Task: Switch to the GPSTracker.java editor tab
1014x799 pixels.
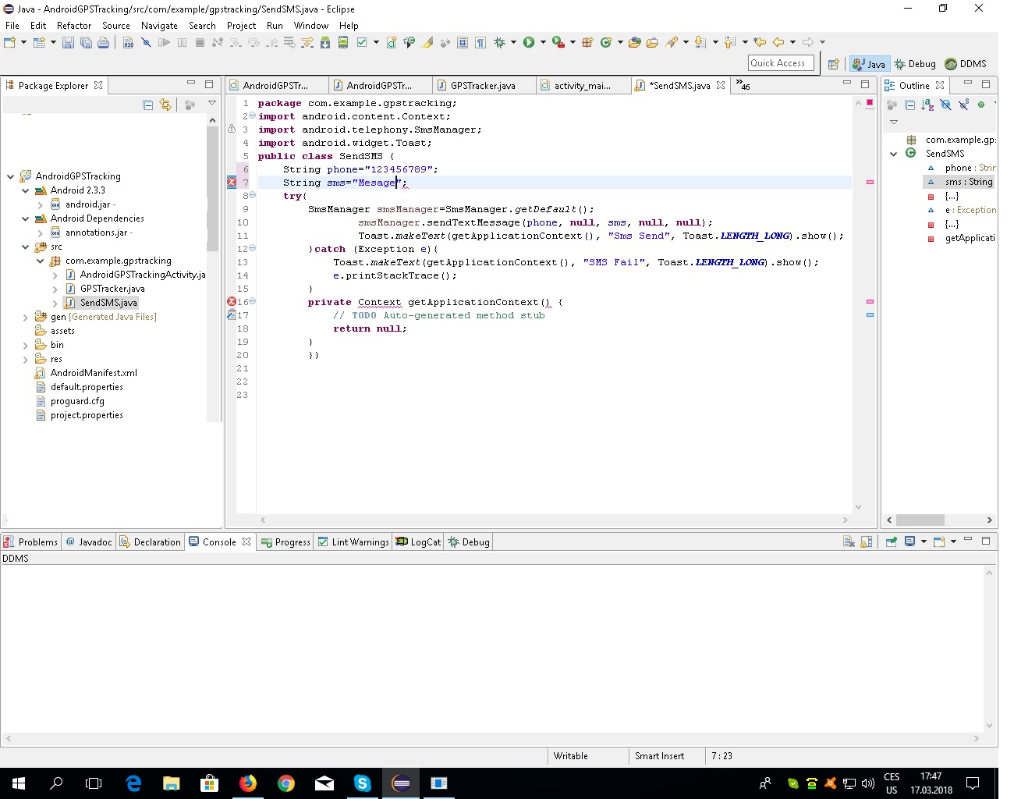Action: (x=482, y=86)
